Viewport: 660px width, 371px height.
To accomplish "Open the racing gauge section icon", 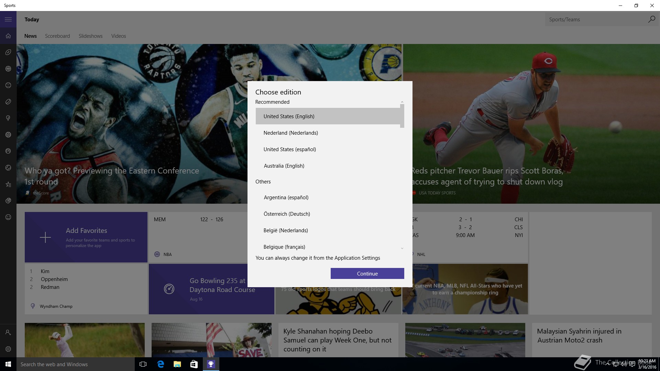I will (x=8, y=151).
